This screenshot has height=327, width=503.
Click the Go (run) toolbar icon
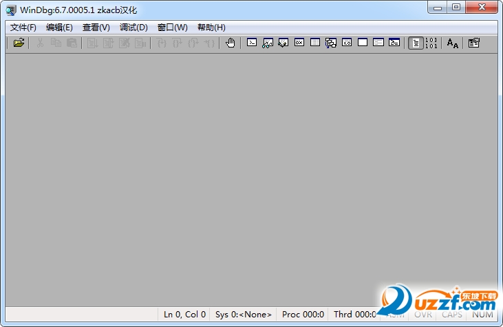[x=92, y=43]
